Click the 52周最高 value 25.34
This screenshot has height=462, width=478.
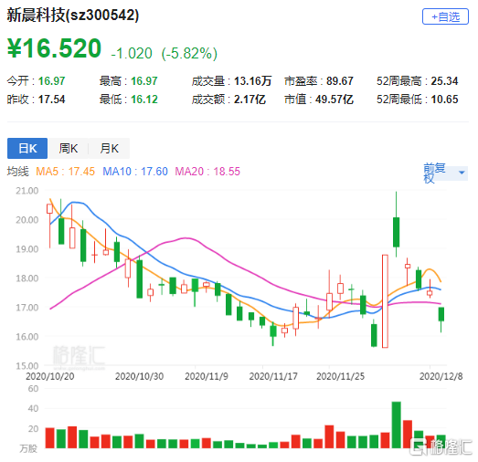[444, 81]
